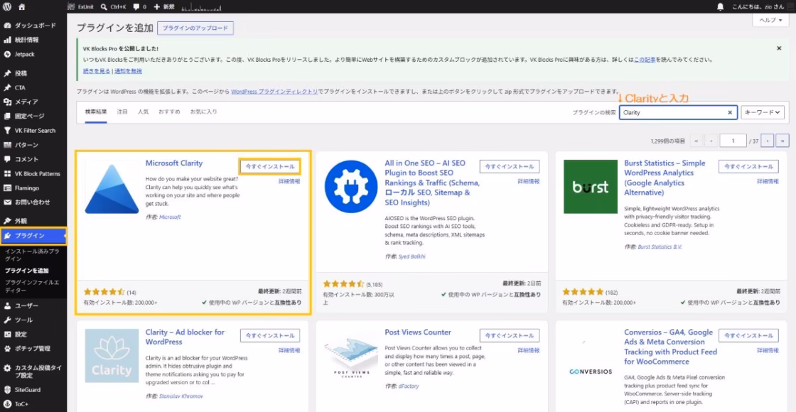Click the Burst Statistics logo thumbnail

click(590, 187)
